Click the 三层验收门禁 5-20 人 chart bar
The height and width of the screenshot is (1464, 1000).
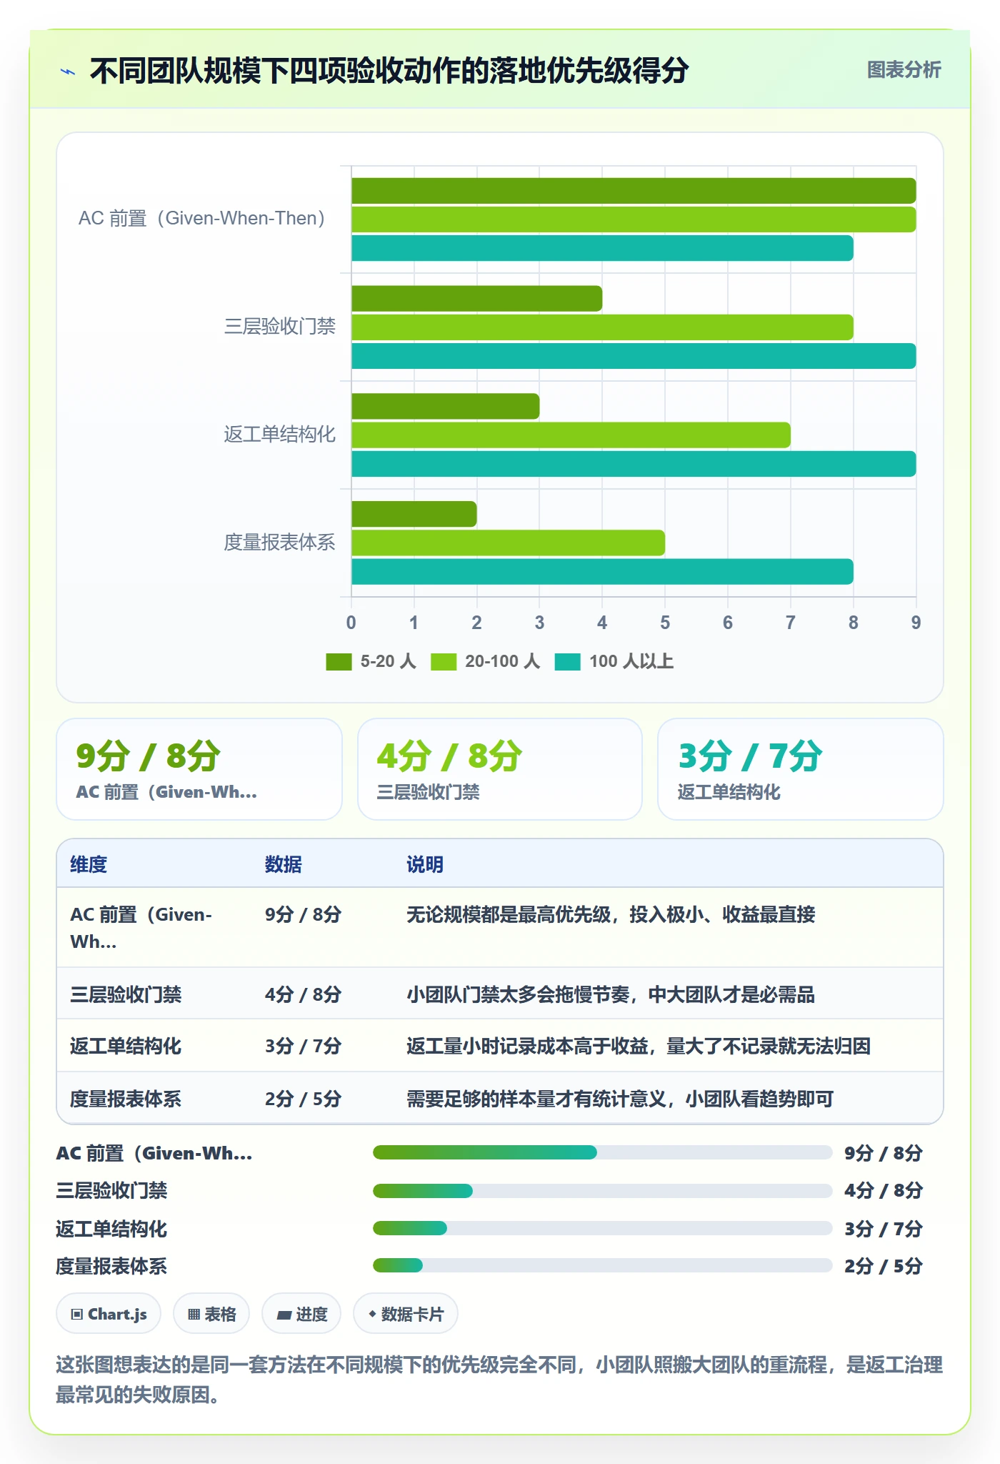click(476, 299)
